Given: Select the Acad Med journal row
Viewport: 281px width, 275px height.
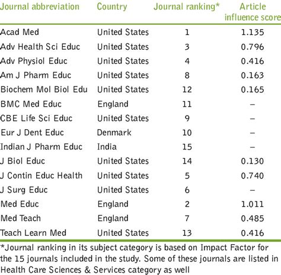Looking at the screenshot, I should pos(140,32).
